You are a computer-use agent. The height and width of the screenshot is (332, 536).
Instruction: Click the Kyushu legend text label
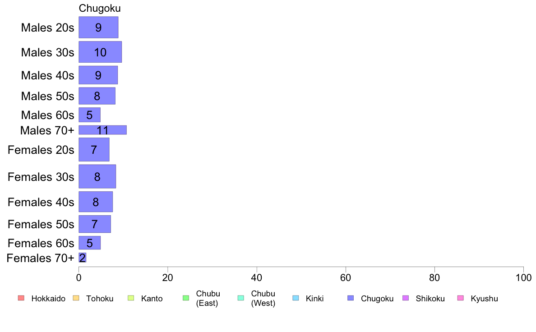tap(484, 299)
